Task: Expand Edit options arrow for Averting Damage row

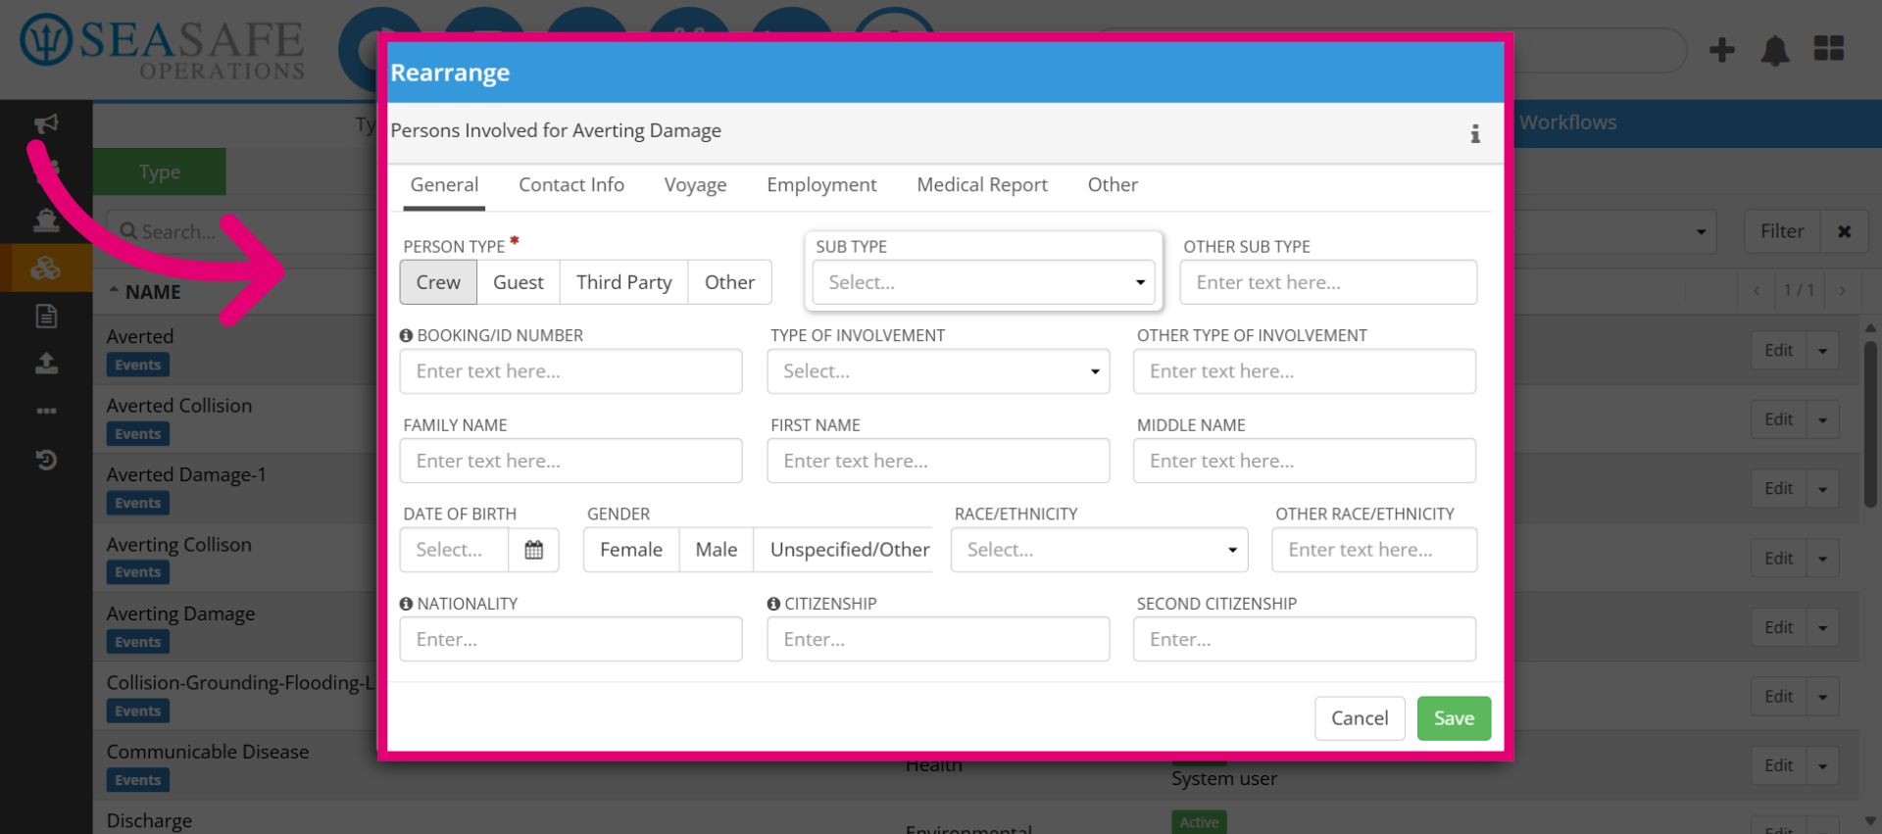Action: pyautogui.click(x=1822, y=627)
